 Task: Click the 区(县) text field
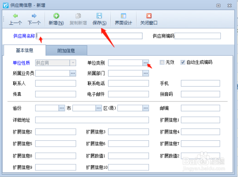pos(130,108)
